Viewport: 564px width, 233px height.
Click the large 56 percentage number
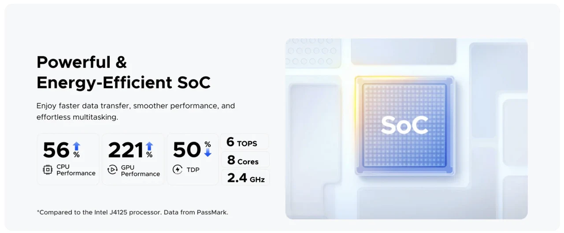[56, 150]
